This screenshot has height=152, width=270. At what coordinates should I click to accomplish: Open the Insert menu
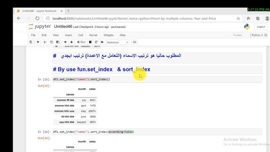click(x=68, y=35)
